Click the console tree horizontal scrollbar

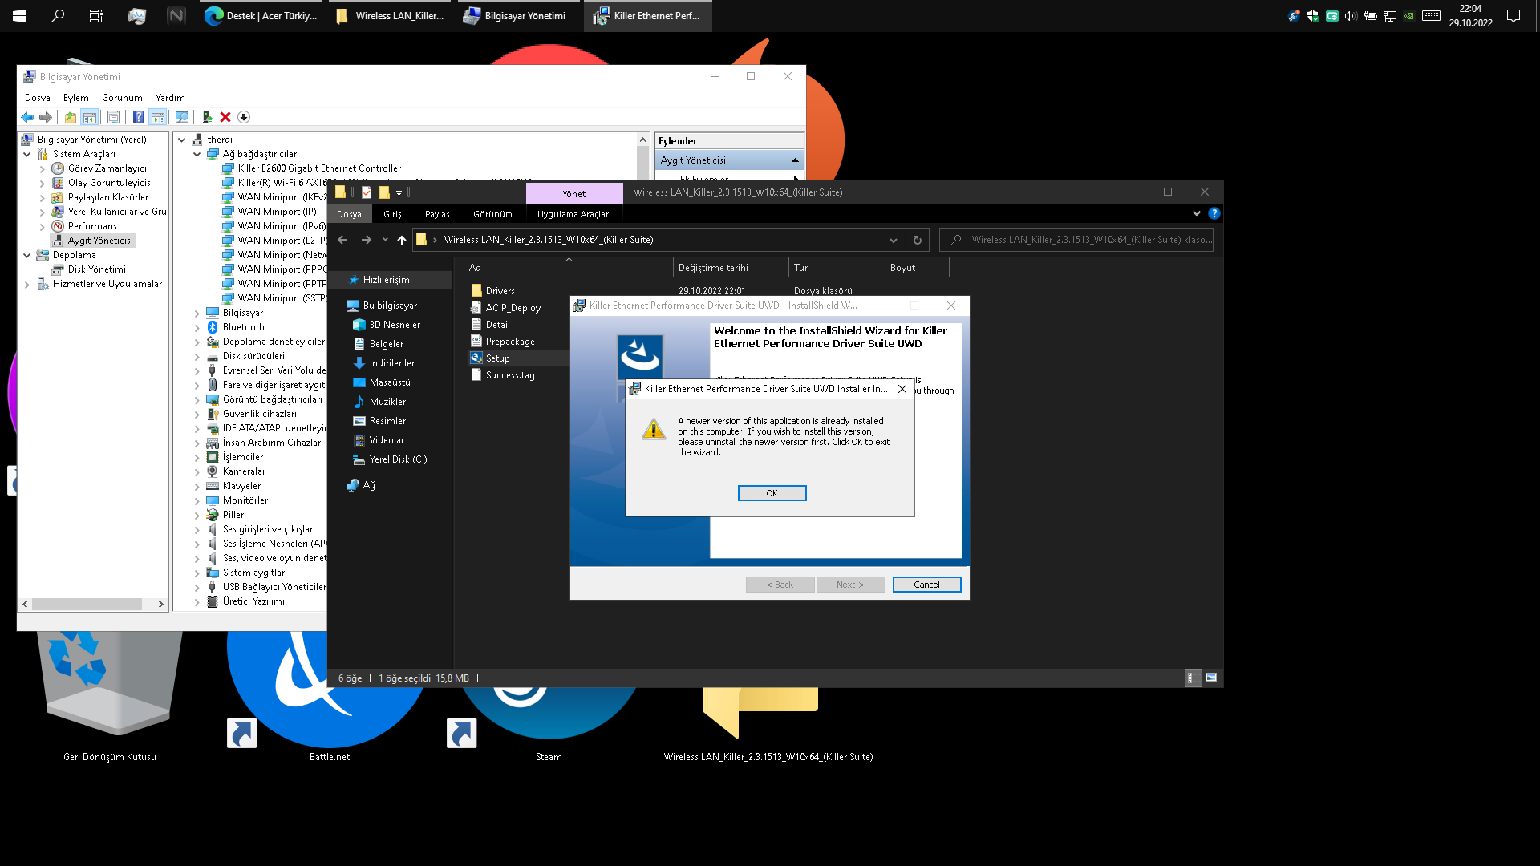(x=87, y=604)
